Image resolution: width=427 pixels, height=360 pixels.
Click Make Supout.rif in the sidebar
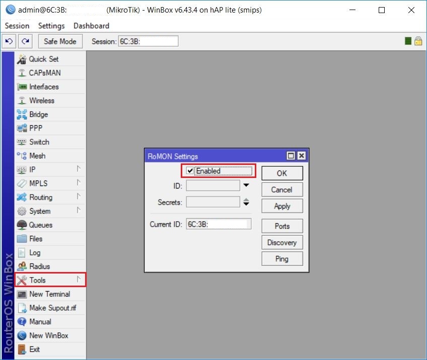pos(50,308)
